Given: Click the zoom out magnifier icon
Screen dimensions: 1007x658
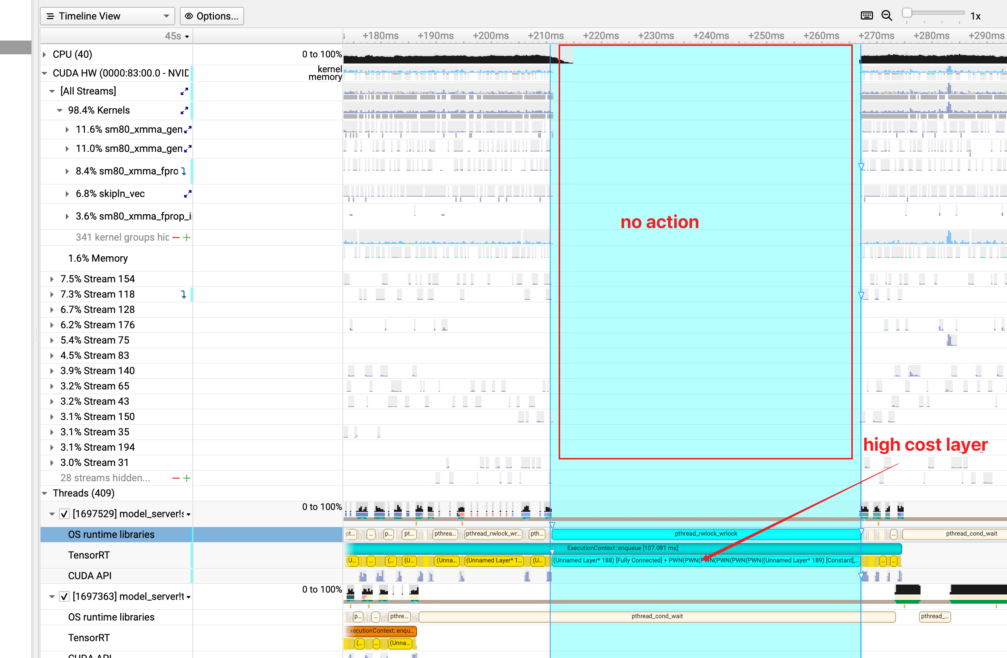Looking at the screenshot, I should [x=886, y=16].
